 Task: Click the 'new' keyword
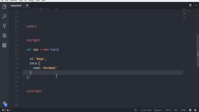tap(46, 49)
